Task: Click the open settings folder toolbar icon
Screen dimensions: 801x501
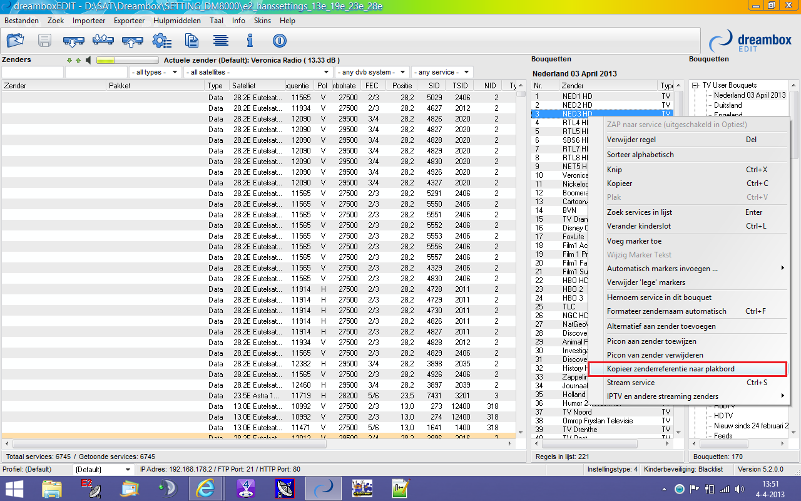Action: pos(15,41)
